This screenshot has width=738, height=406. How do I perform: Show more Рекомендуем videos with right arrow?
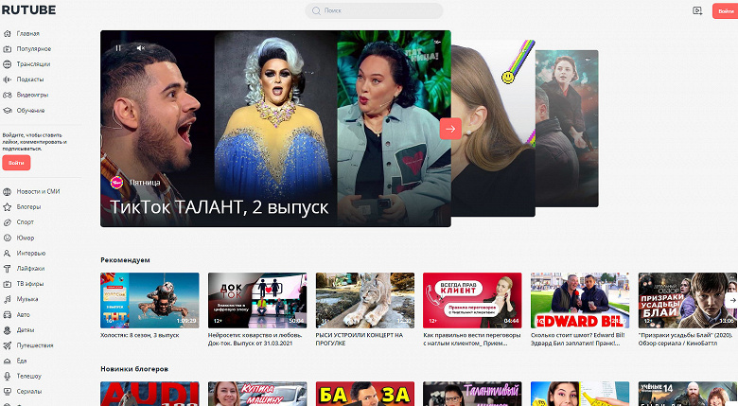click(731, 300)
